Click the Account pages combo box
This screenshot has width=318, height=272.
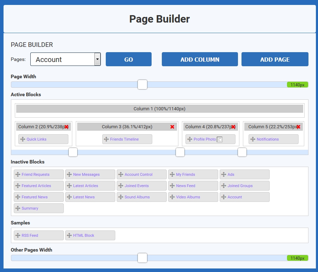tap(62, 60)
